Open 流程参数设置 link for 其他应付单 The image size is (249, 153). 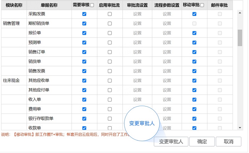pos(167,90)
